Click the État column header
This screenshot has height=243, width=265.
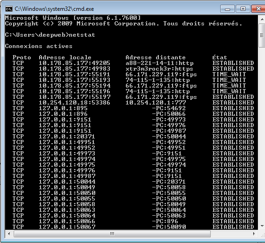click(x=220, y=57)
